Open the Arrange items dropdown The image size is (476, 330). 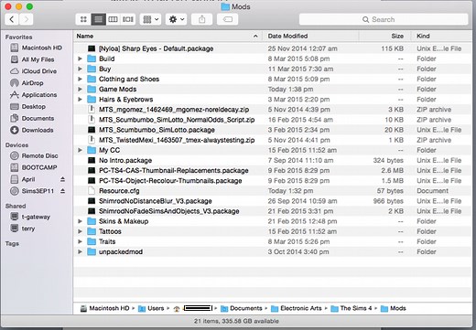151,19
